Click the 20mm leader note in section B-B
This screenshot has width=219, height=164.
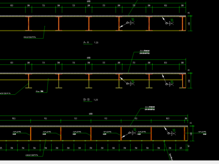click(x=39, y=92)
